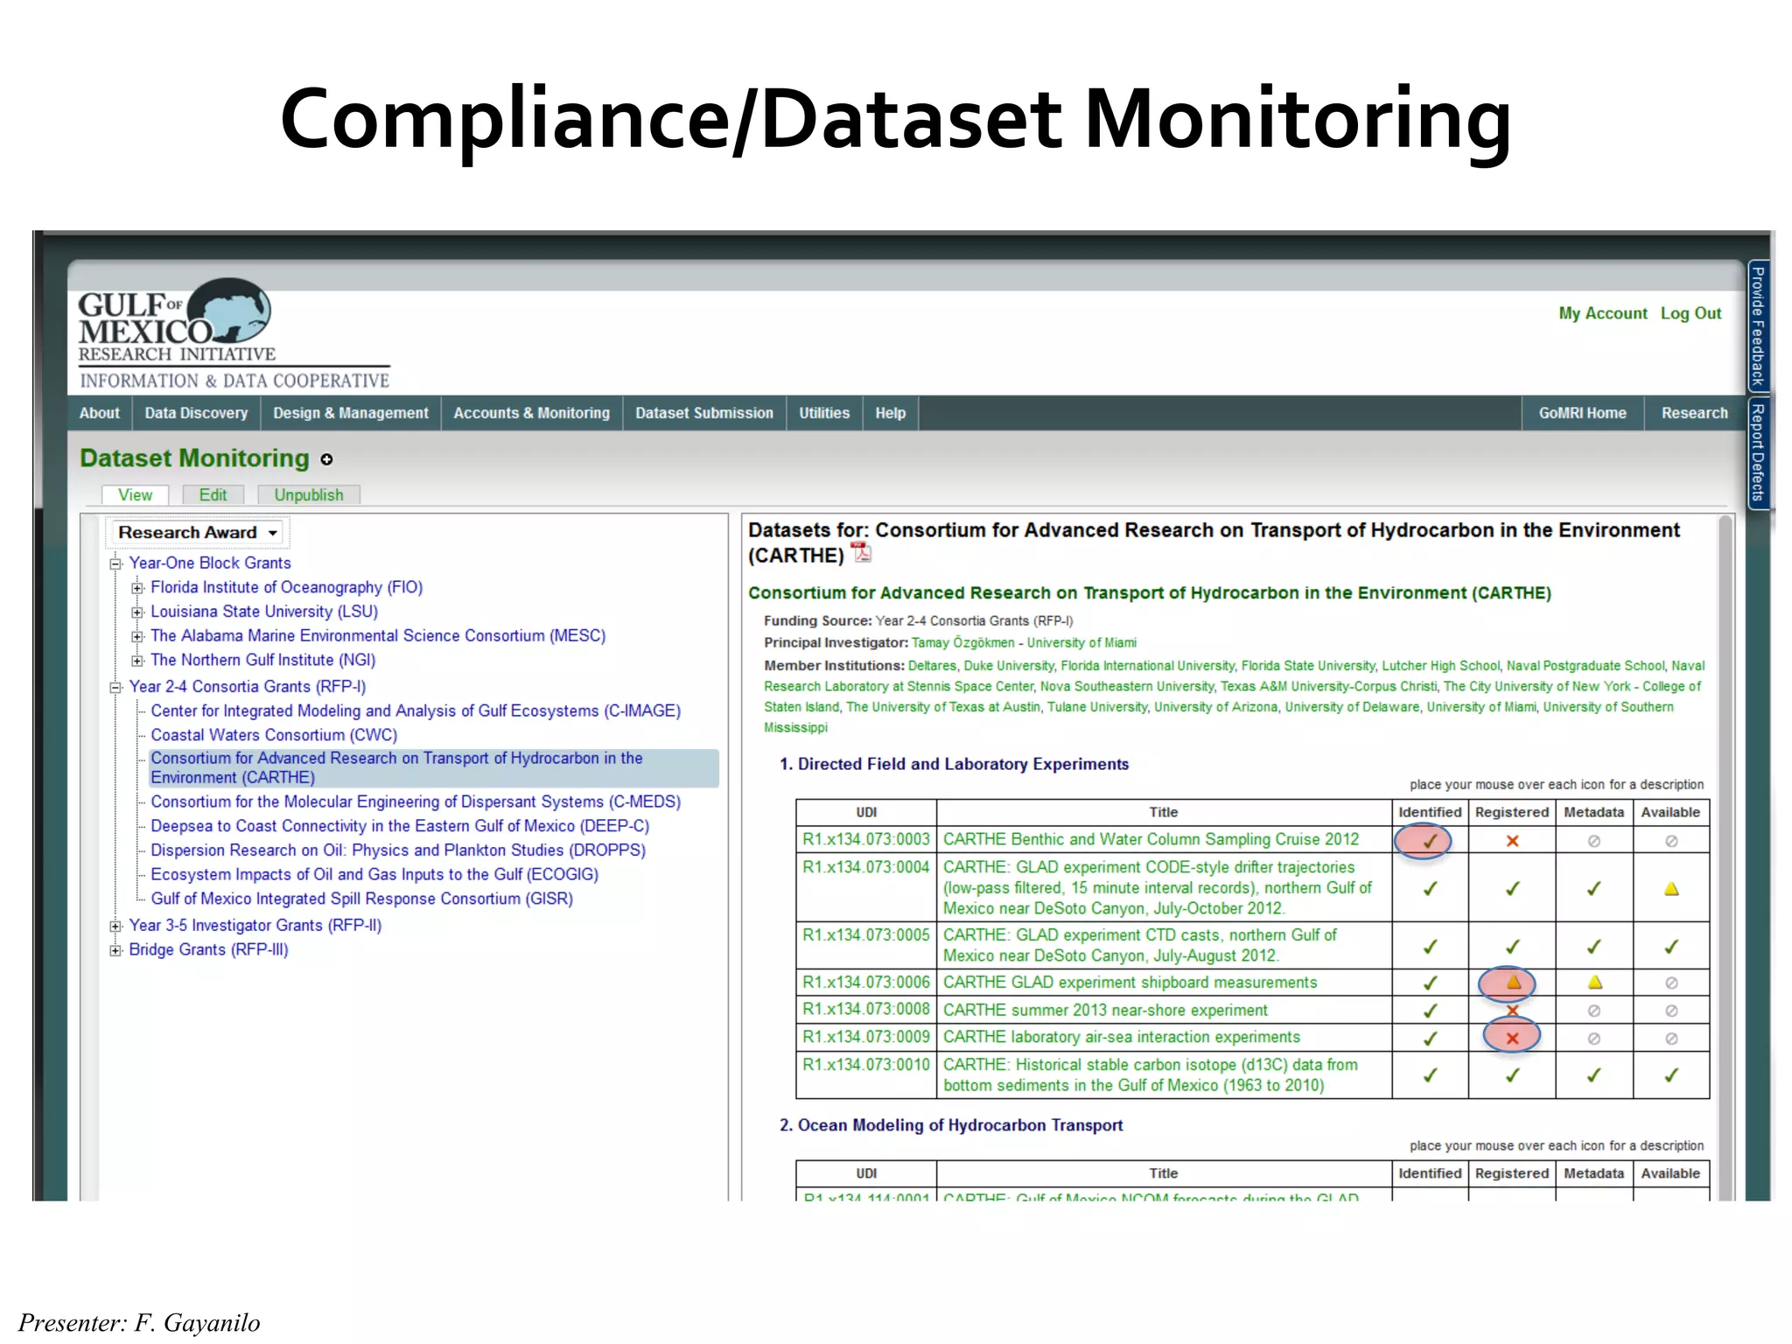Open the Research Award dropdown
This screenshot has width=1792, height=1344.
click(198, 533)
